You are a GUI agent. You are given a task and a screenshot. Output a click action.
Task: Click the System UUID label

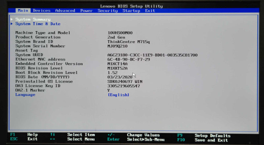point(29,55)
